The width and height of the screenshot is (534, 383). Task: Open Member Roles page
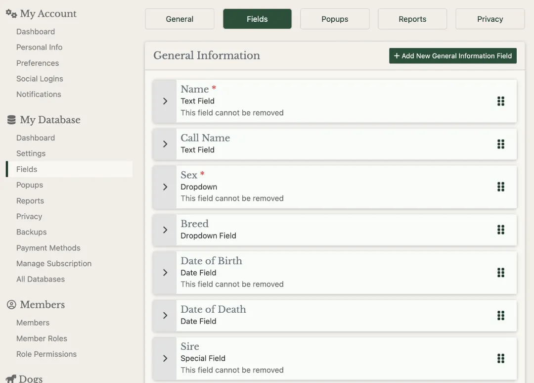(42, 338)
